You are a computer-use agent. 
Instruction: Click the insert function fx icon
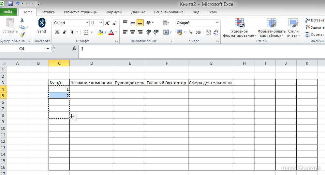74,48
